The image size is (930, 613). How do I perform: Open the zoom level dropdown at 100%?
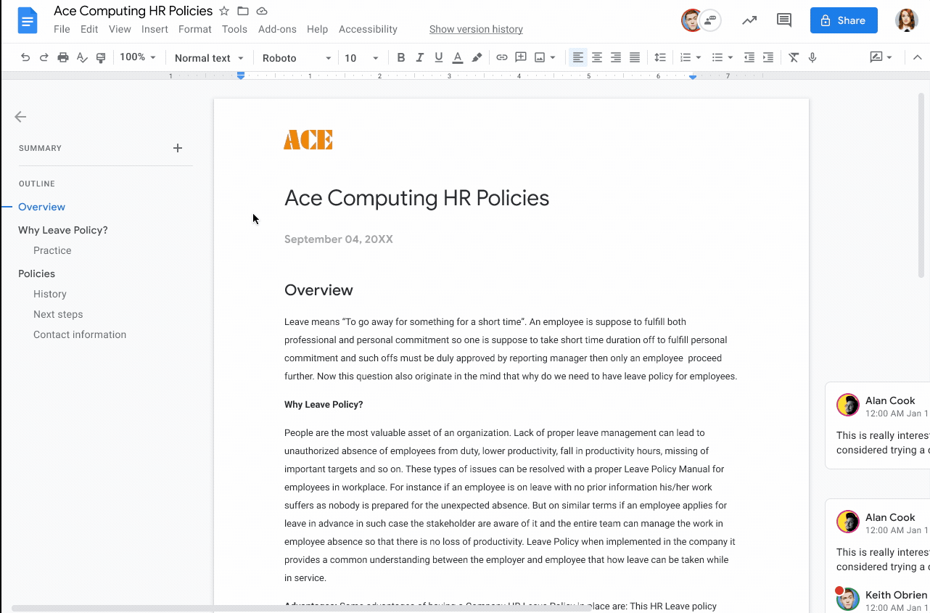tap(138, 57)
